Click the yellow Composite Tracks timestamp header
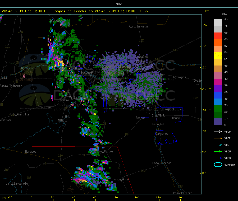 point(75,11)
